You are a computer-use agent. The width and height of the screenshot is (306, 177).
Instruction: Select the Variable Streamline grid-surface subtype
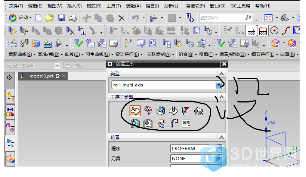[x=148, y=111]
